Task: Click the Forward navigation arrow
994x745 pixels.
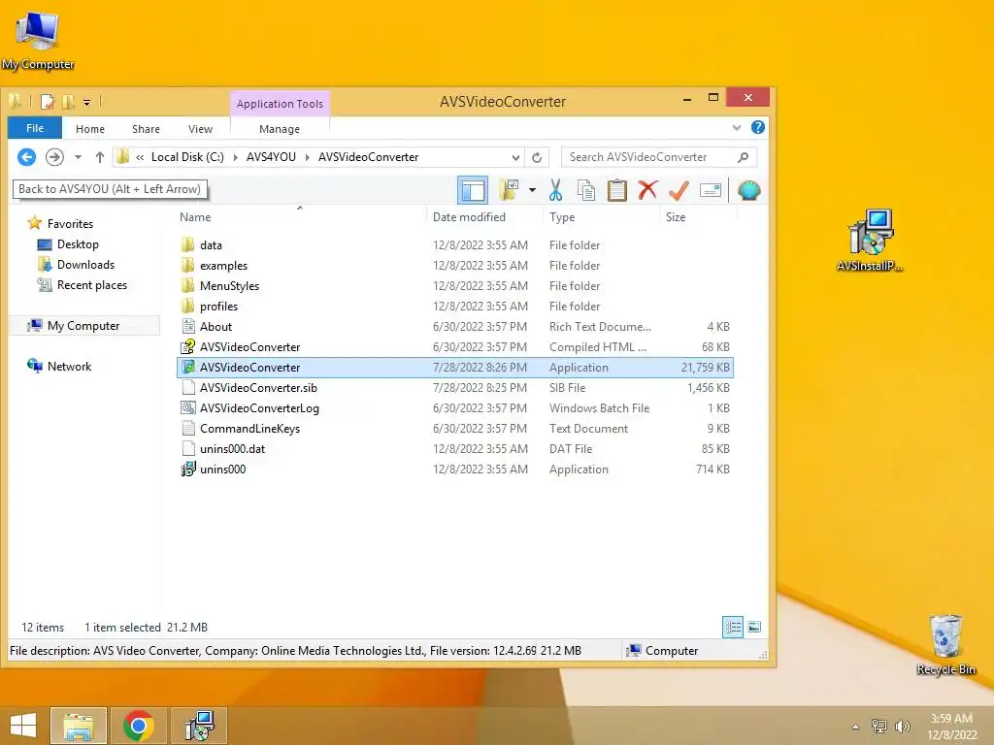Action: (x=54, y=157)
